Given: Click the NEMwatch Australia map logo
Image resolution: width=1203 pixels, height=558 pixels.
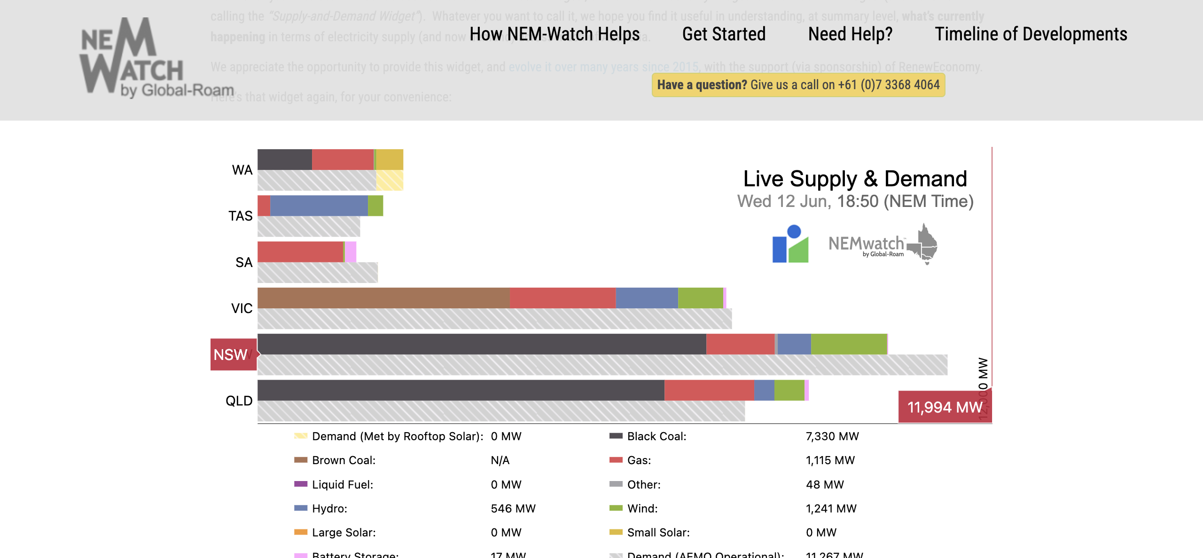Looking at the screenshot, I should coord(883,245).
